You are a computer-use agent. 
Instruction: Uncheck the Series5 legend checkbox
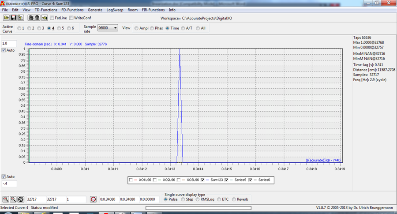[x=226, y=180]
